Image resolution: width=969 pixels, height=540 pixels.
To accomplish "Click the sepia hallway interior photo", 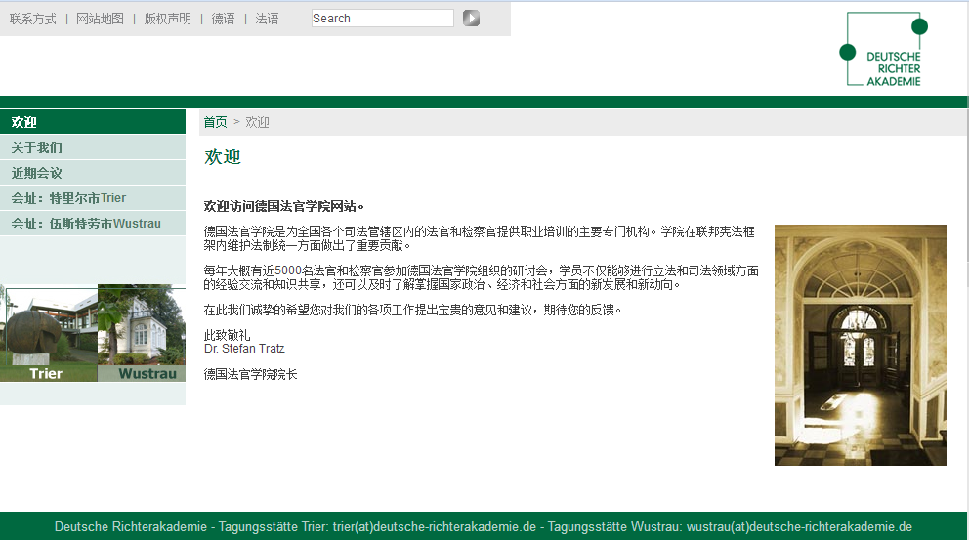I will 860,345.
